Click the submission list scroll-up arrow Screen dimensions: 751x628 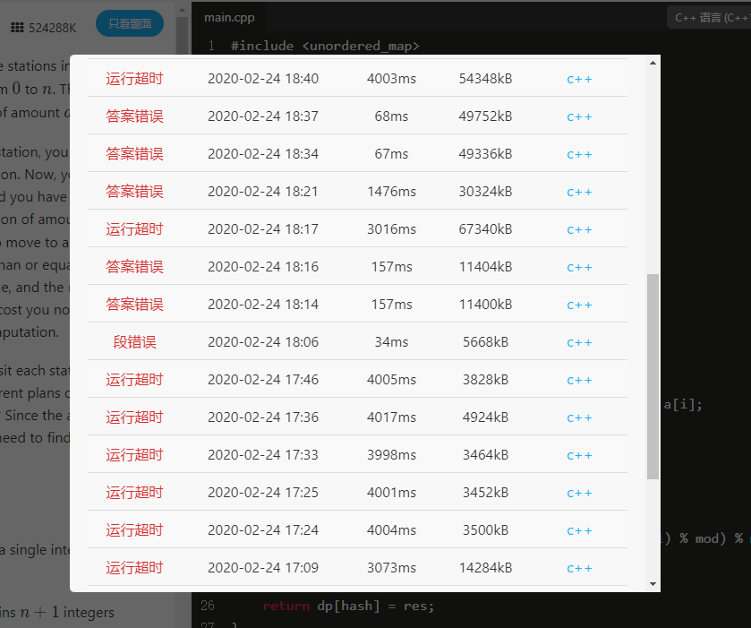pyautogui.click(x=653, y=63)
